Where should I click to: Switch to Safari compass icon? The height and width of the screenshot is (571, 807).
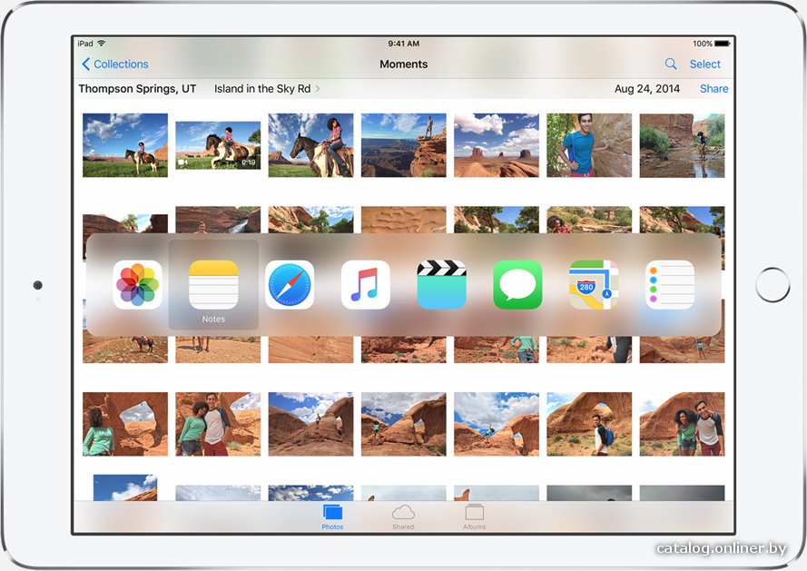coord(290,285)
